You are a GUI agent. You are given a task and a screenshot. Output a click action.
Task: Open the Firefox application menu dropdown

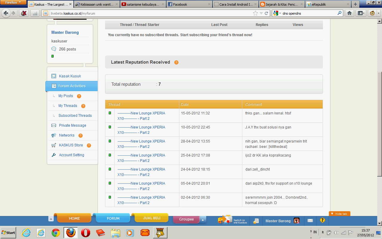[13, 2]
